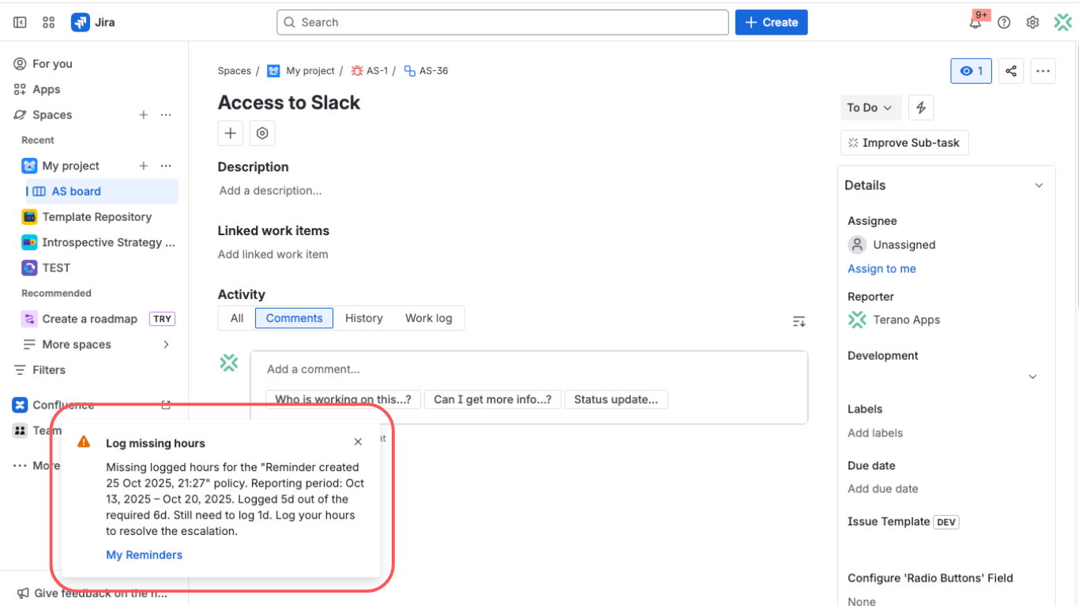The image size is (1079, 606).
Task: Click the Search input field
Action: (502, 22)
